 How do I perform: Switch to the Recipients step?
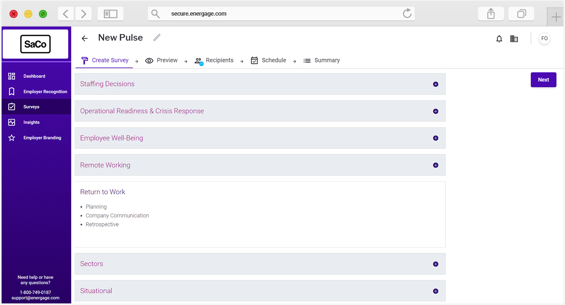coord(214,60)
